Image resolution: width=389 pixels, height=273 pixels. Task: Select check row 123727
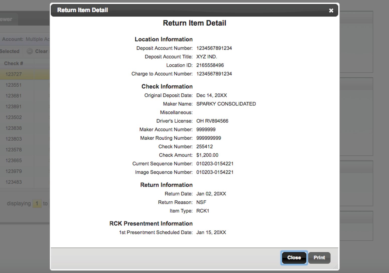pyautogui.click(x=14, y=74)
